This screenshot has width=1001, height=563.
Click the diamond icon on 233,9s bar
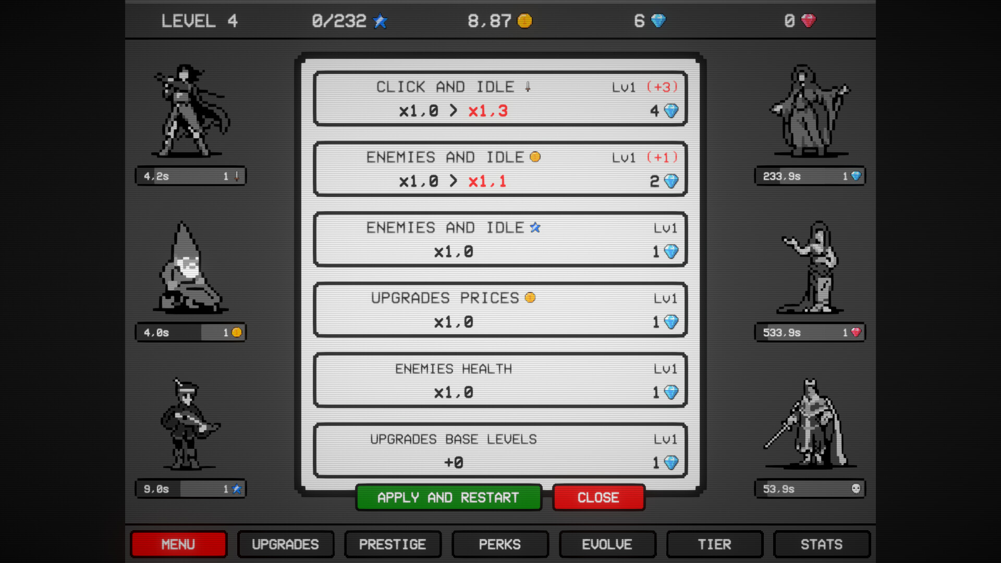coord(856,176)
